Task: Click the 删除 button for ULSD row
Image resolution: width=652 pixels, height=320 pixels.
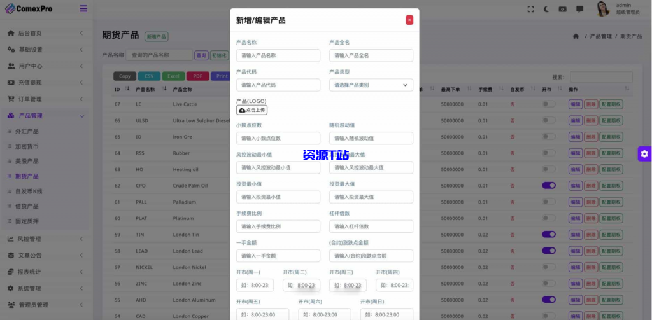Action: pyautogui.click(x=591, y=120)
